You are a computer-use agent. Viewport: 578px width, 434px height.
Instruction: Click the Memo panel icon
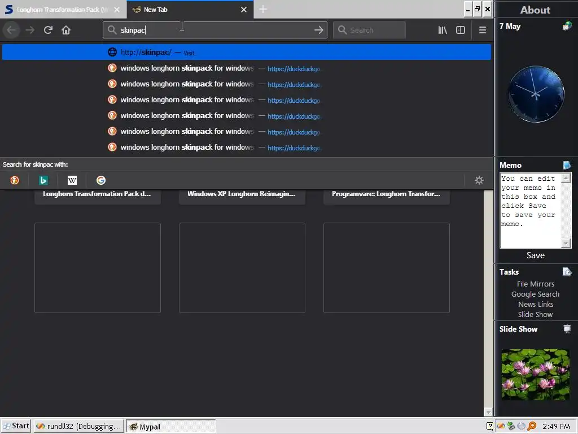(x=567, y=165)
